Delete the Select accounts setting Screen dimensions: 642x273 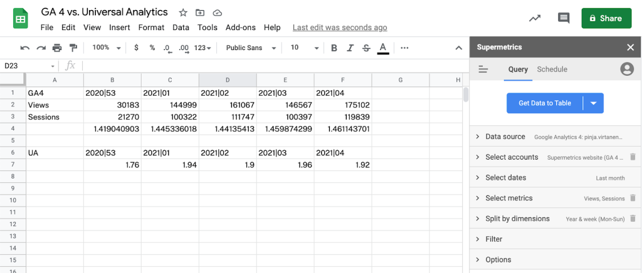pyautogui.click(x=633, y=157)
